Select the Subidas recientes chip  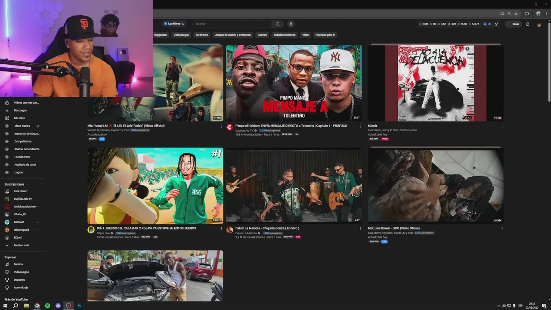click(x=285, y=35)
